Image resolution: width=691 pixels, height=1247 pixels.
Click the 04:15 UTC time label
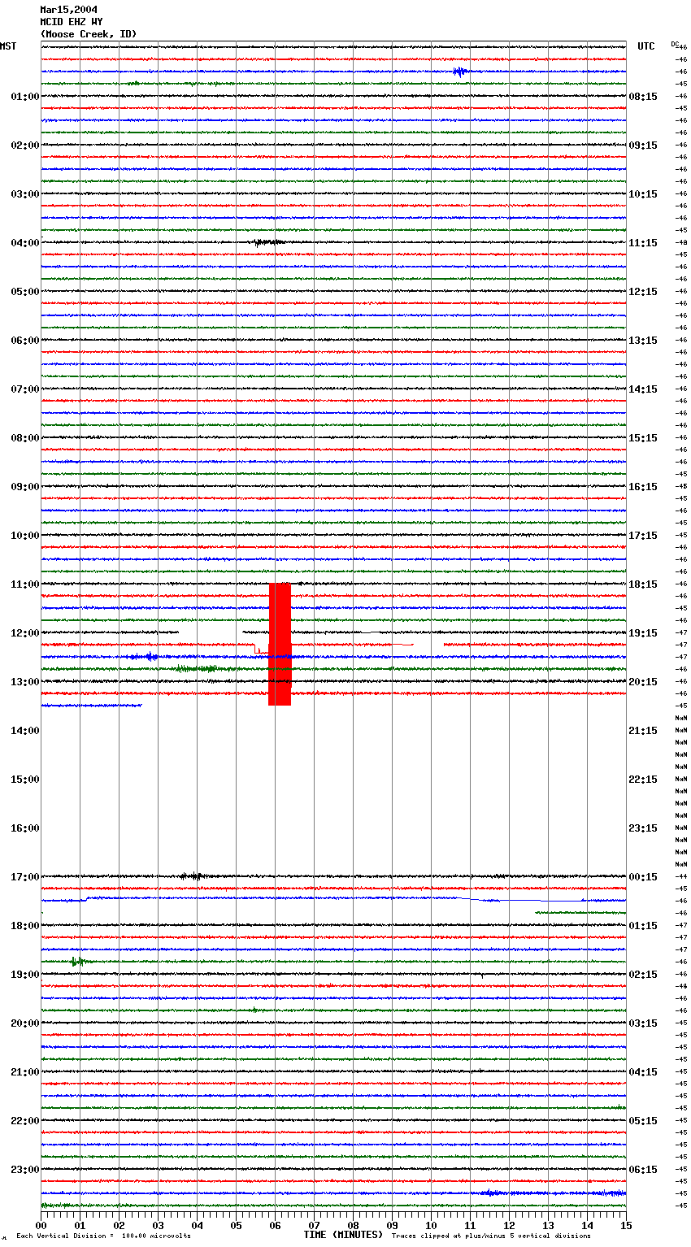643,1072
